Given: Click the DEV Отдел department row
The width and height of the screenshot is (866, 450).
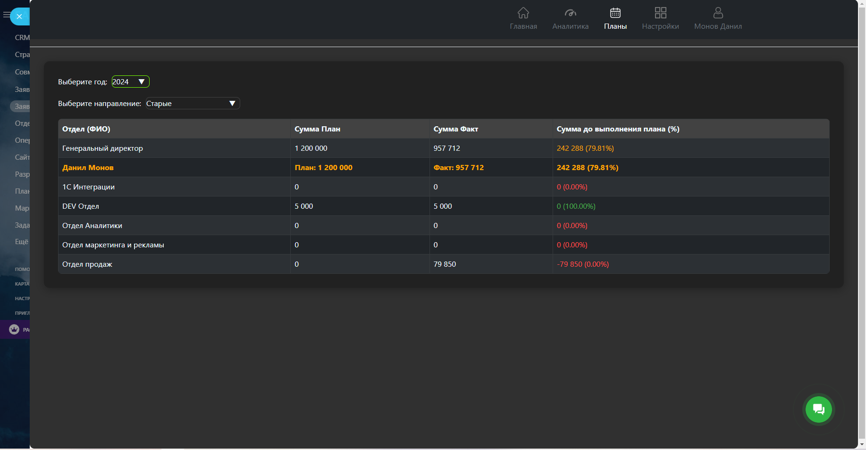Looking at the screenshot, I should point(81,206).
